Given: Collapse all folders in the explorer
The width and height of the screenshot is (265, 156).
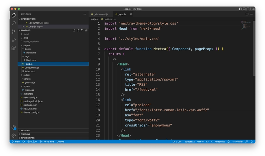Looking at the screenshot, I should point(86,30).
